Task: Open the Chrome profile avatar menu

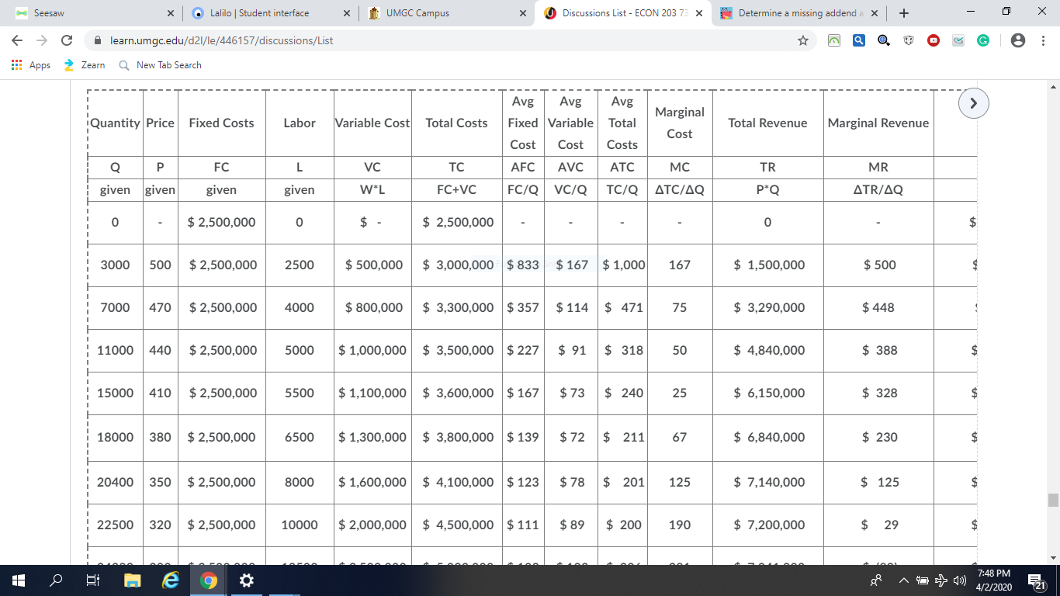Action: click(1019, 40)
